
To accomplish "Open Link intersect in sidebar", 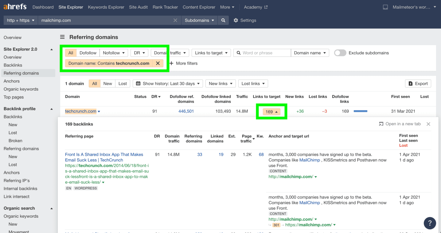I will [x=17, y=196].
